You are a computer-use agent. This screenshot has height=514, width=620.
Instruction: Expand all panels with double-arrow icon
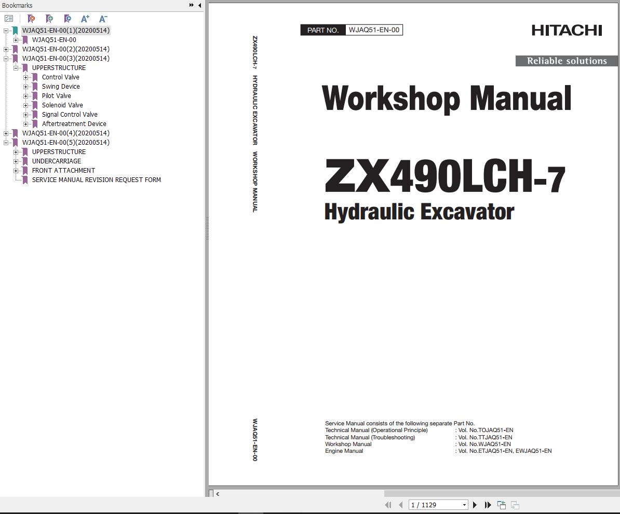tap(192, 5)
